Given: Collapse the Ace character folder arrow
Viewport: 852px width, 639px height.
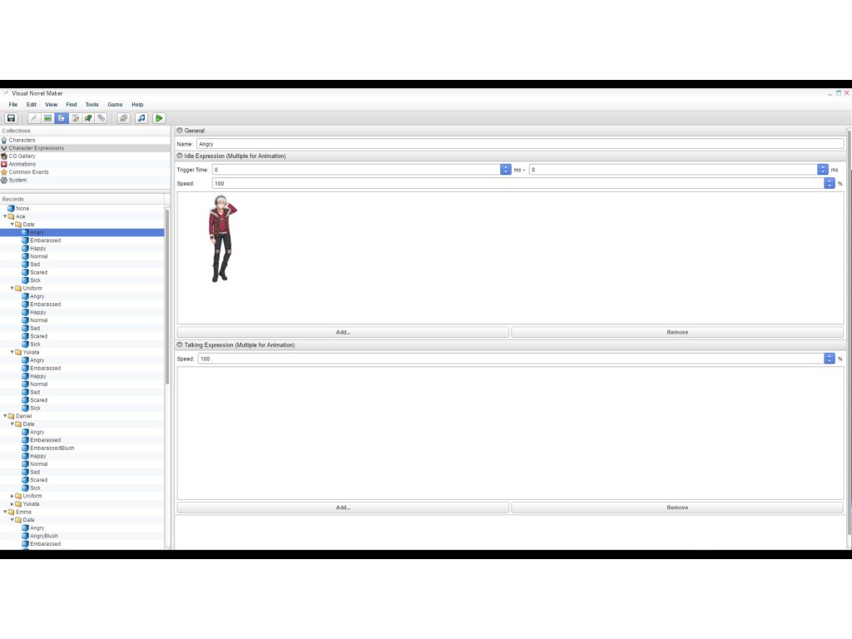Looking at the screenshot, I should click(5, 216).
